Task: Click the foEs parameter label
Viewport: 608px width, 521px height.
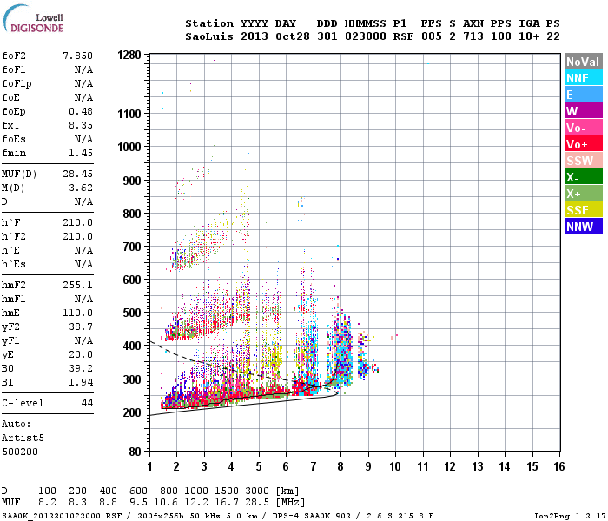Action: [x=14, y=139]
